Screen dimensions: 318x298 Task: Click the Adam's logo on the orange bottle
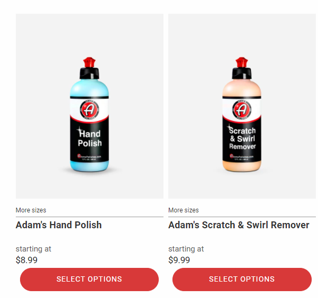[242, 110]
